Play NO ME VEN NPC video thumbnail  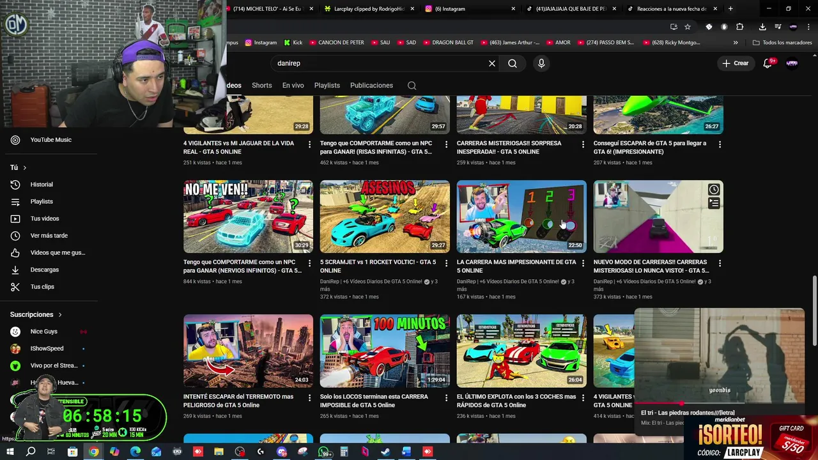click(248, 217)
